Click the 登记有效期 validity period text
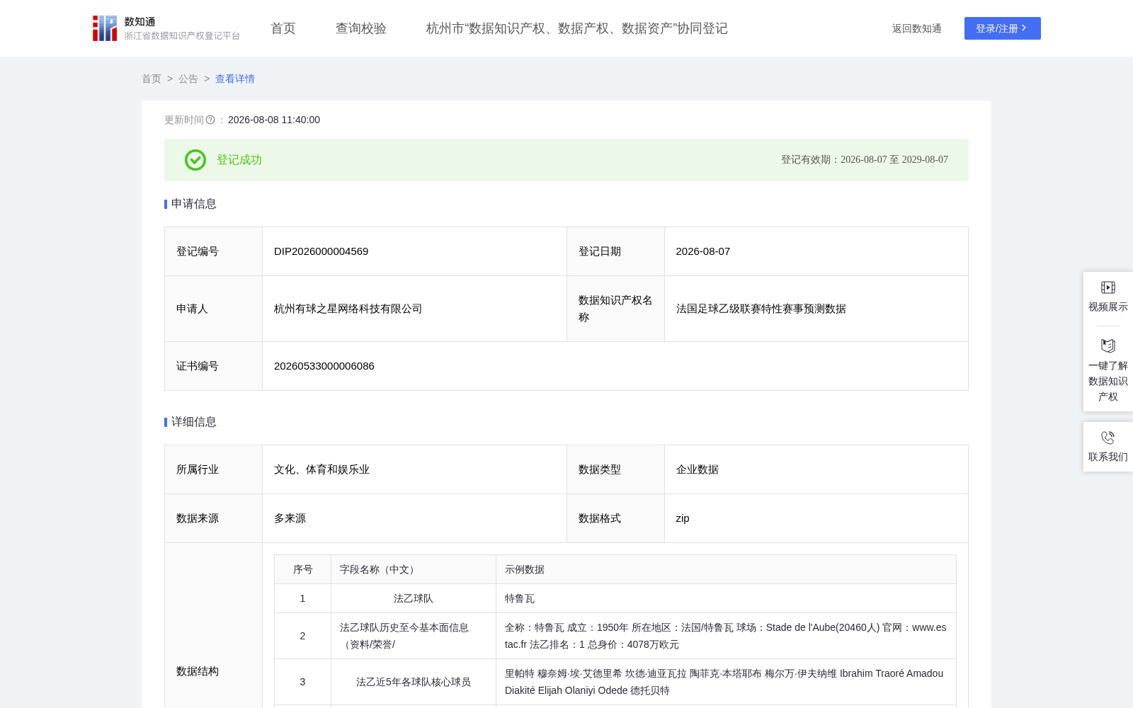 (x=865, y=160)
